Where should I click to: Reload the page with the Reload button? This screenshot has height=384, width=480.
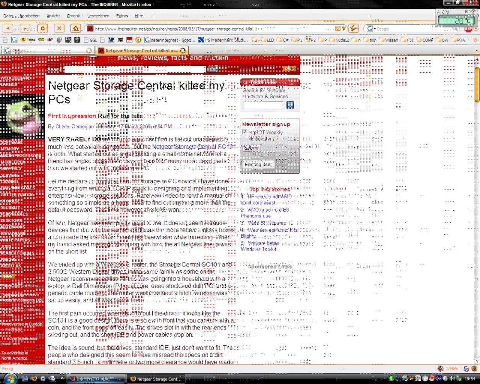pos(43,28)
